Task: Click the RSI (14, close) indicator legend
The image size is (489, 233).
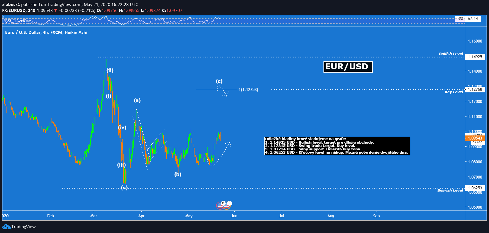Action: [x=19, y=21]
